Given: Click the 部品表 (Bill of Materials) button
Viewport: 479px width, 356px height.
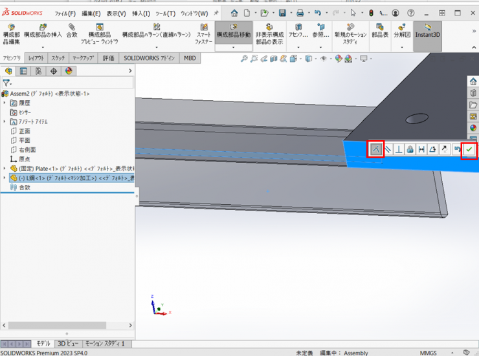Looking at the screenshot, I should pyautogui.click(x=379, y=31).
